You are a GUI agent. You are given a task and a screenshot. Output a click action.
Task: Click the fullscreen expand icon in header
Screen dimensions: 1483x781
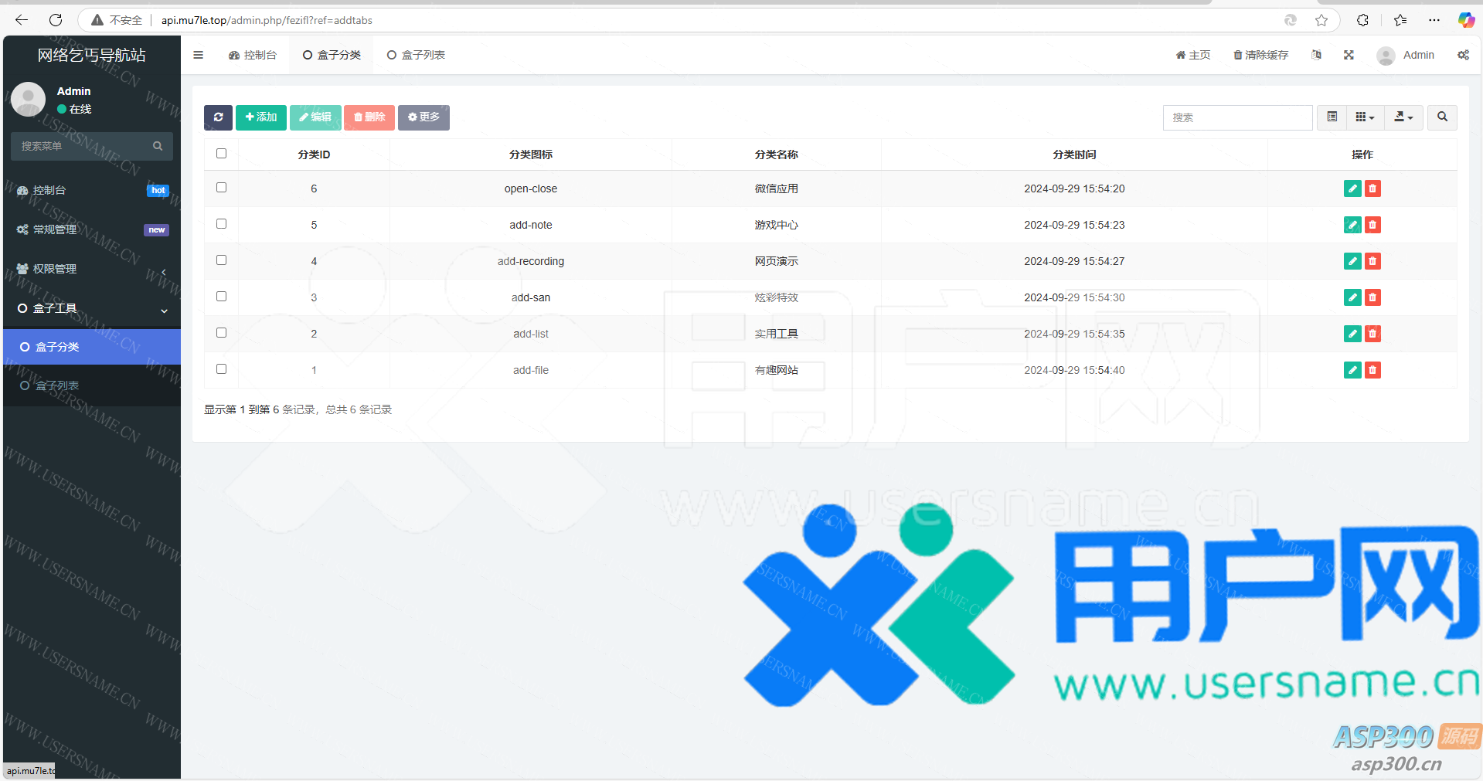[1349, 55]
